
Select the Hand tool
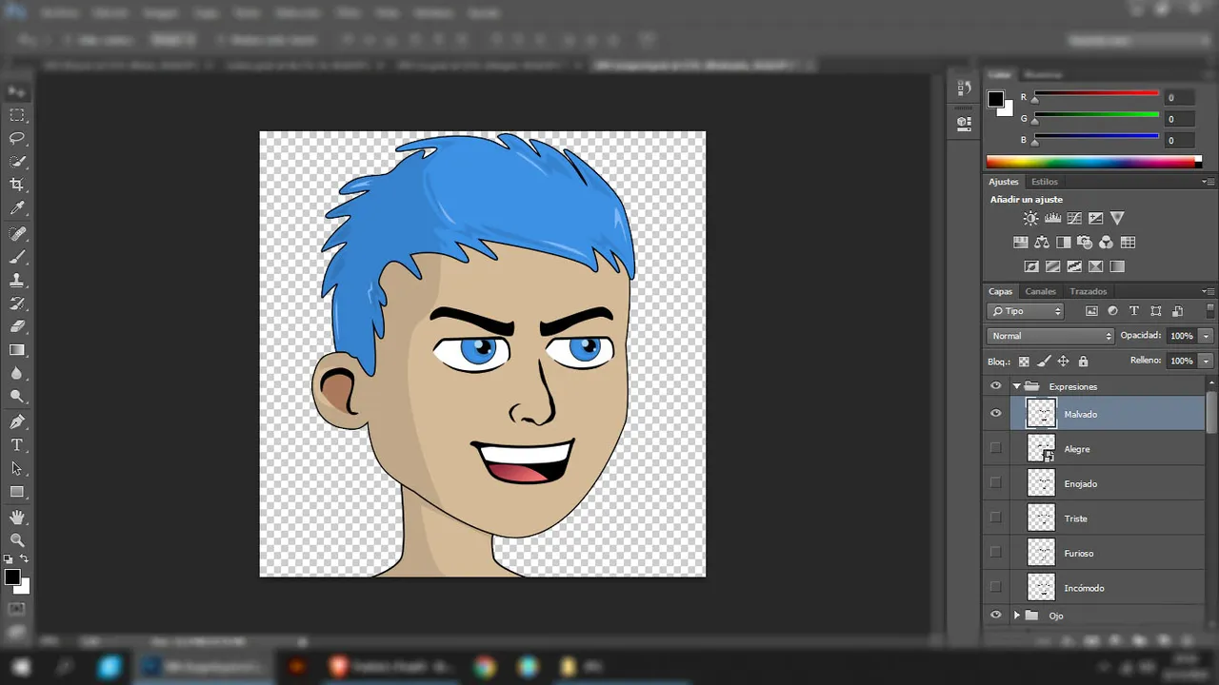[x=17, y=518]
